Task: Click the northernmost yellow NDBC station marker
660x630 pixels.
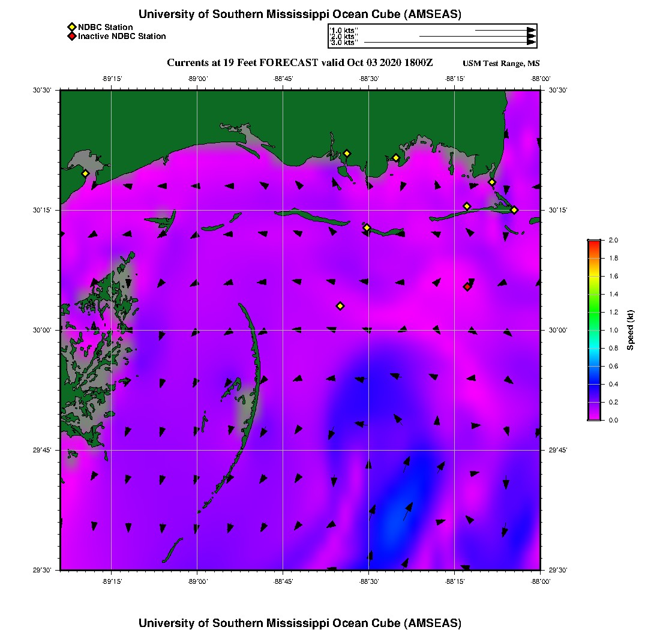Action: [347, 153]
